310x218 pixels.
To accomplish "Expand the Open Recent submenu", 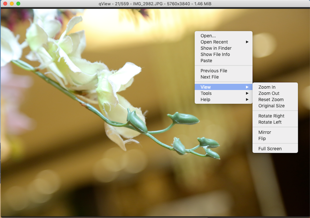I will point(214,42).
